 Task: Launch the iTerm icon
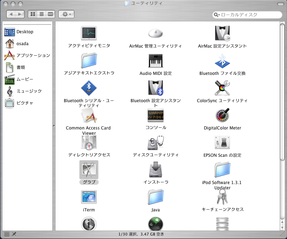pyautogui.click(x=89, y=197)
